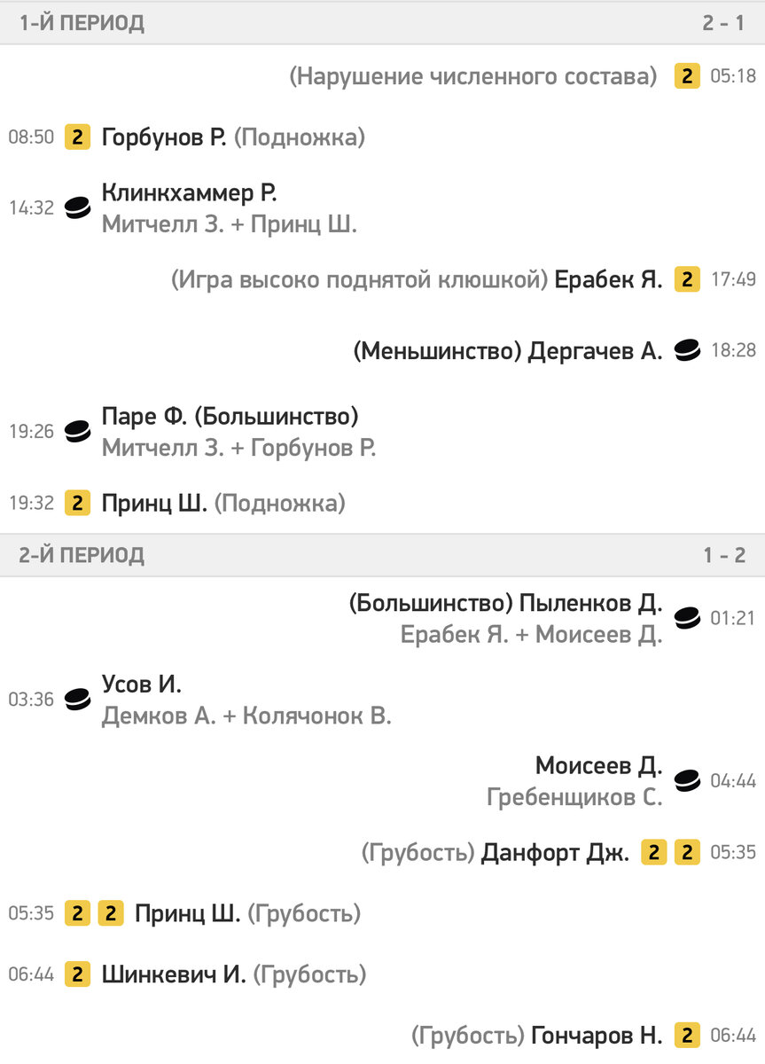Click the puck icon beside Дергачев А.

pyautogui.click(x=687, y=351)
